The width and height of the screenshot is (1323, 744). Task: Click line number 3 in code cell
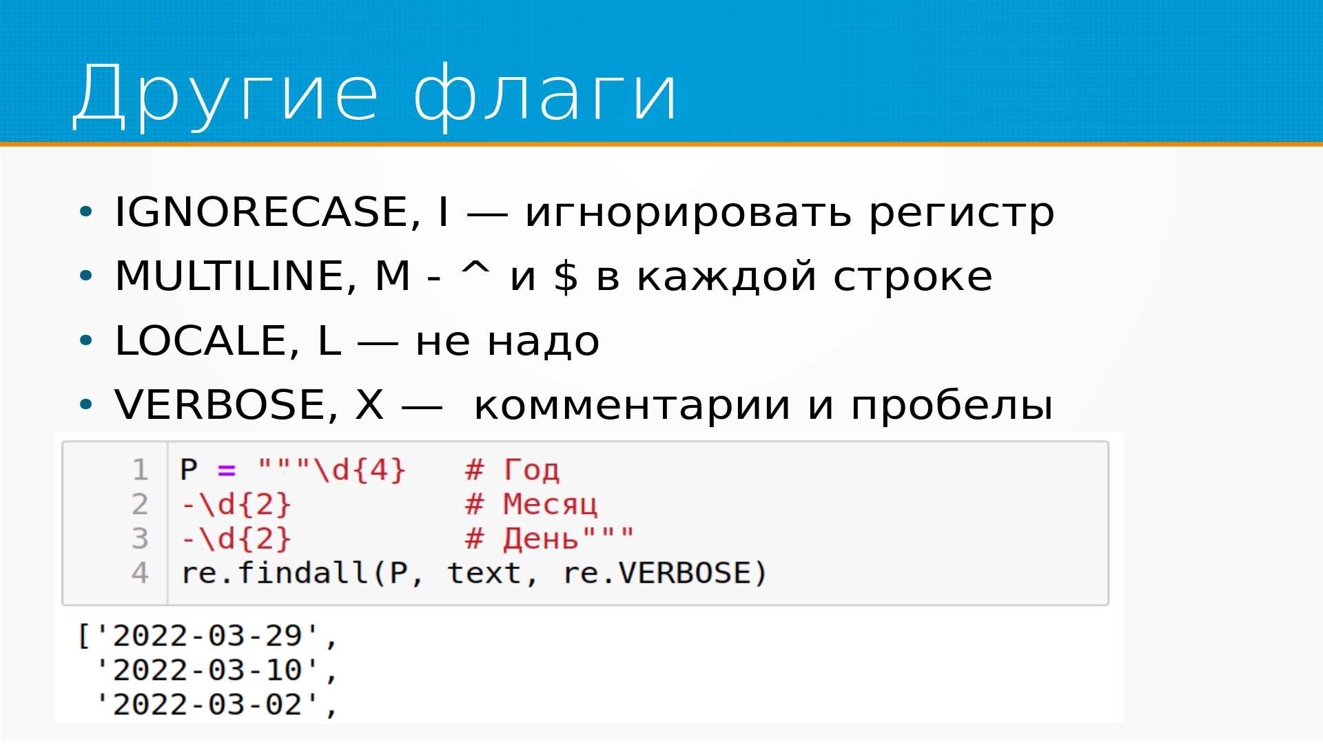[140, 539]
